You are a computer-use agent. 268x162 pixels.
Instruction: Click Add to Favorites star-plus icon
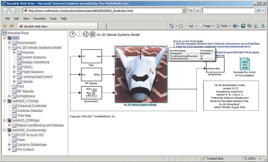[12, 26]
